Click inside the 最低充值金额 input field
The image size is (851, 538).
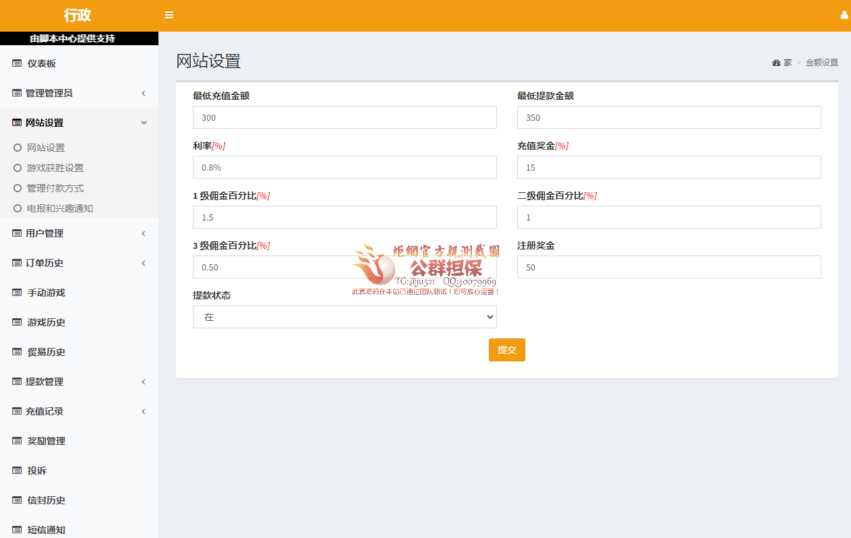point(345,117)
